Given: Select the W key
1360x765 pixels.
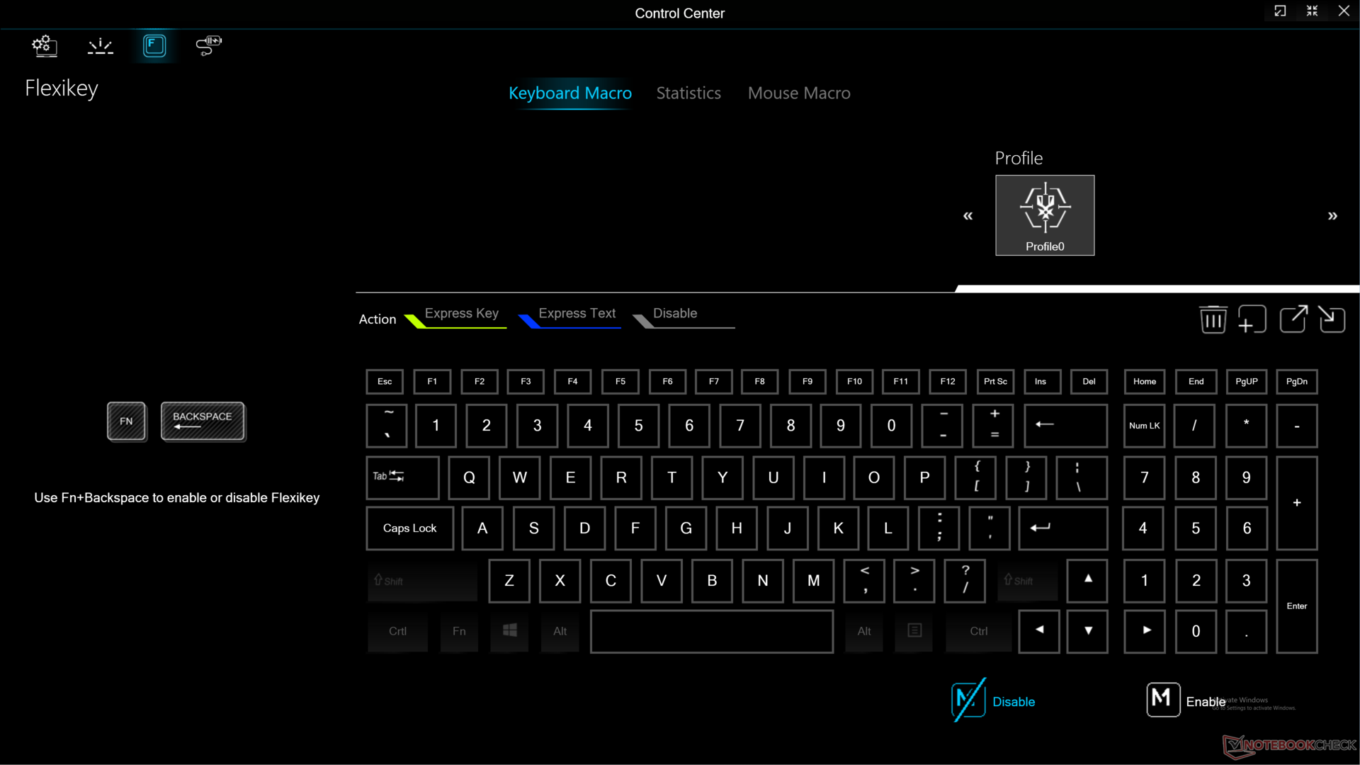Looking at the screenshot, I should (x=519, y=477).
